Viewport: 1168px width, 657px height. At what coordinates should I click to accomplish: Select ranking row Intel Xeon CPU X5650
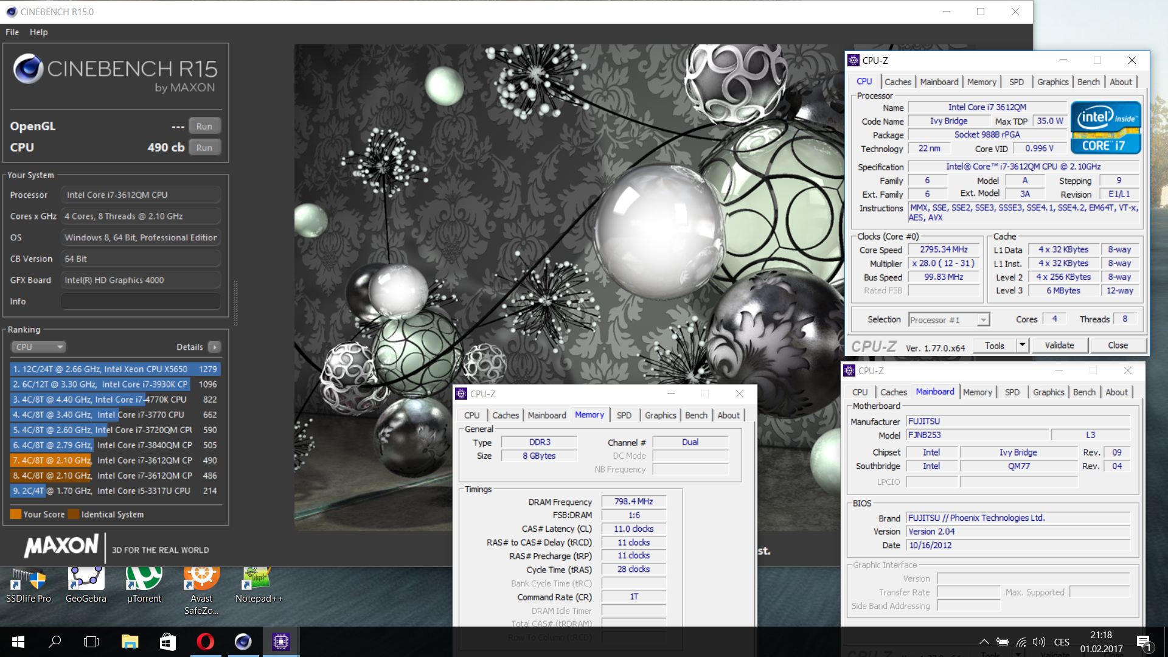point(115,369)
